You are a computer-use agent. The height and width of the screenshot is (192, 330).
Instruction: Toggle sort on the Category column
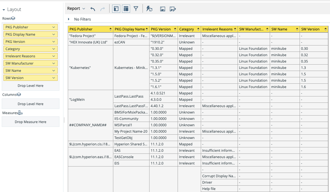point(199,29)
